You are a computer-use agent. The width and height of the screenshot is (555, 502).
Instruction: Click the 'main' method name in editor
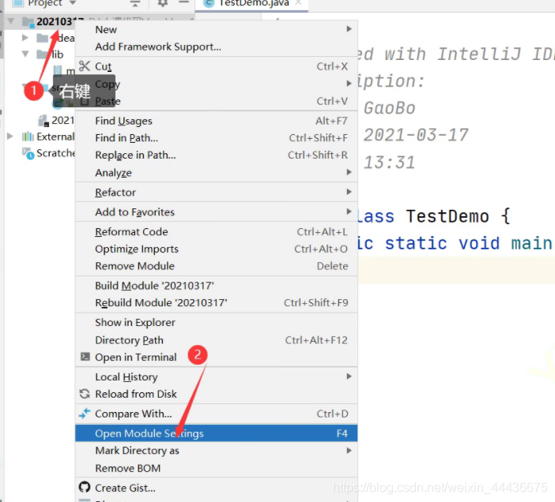531,243
